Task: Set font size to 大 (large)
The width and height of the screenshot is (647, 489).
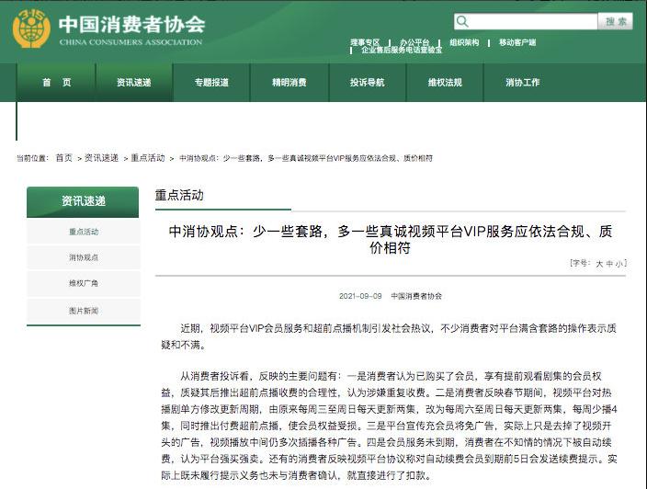Action: pos(599,264)
